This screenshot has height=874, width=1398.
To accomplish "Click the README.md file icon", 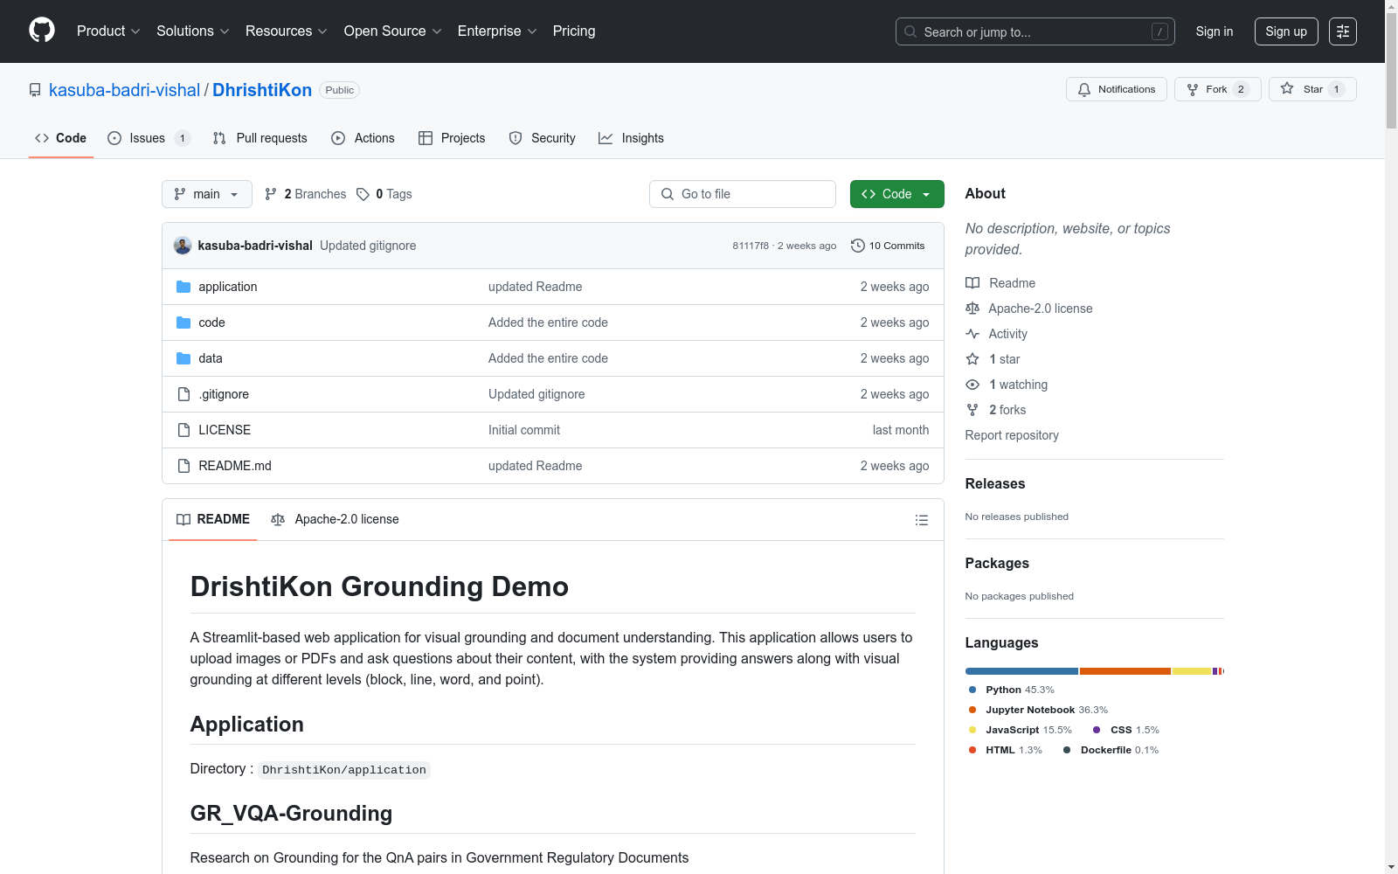I will click(183, 466).
